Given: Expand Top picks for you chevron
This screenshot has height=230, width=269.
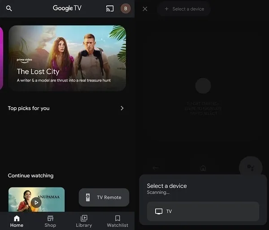Looking at the screenshot, I should tap(122, 108).
